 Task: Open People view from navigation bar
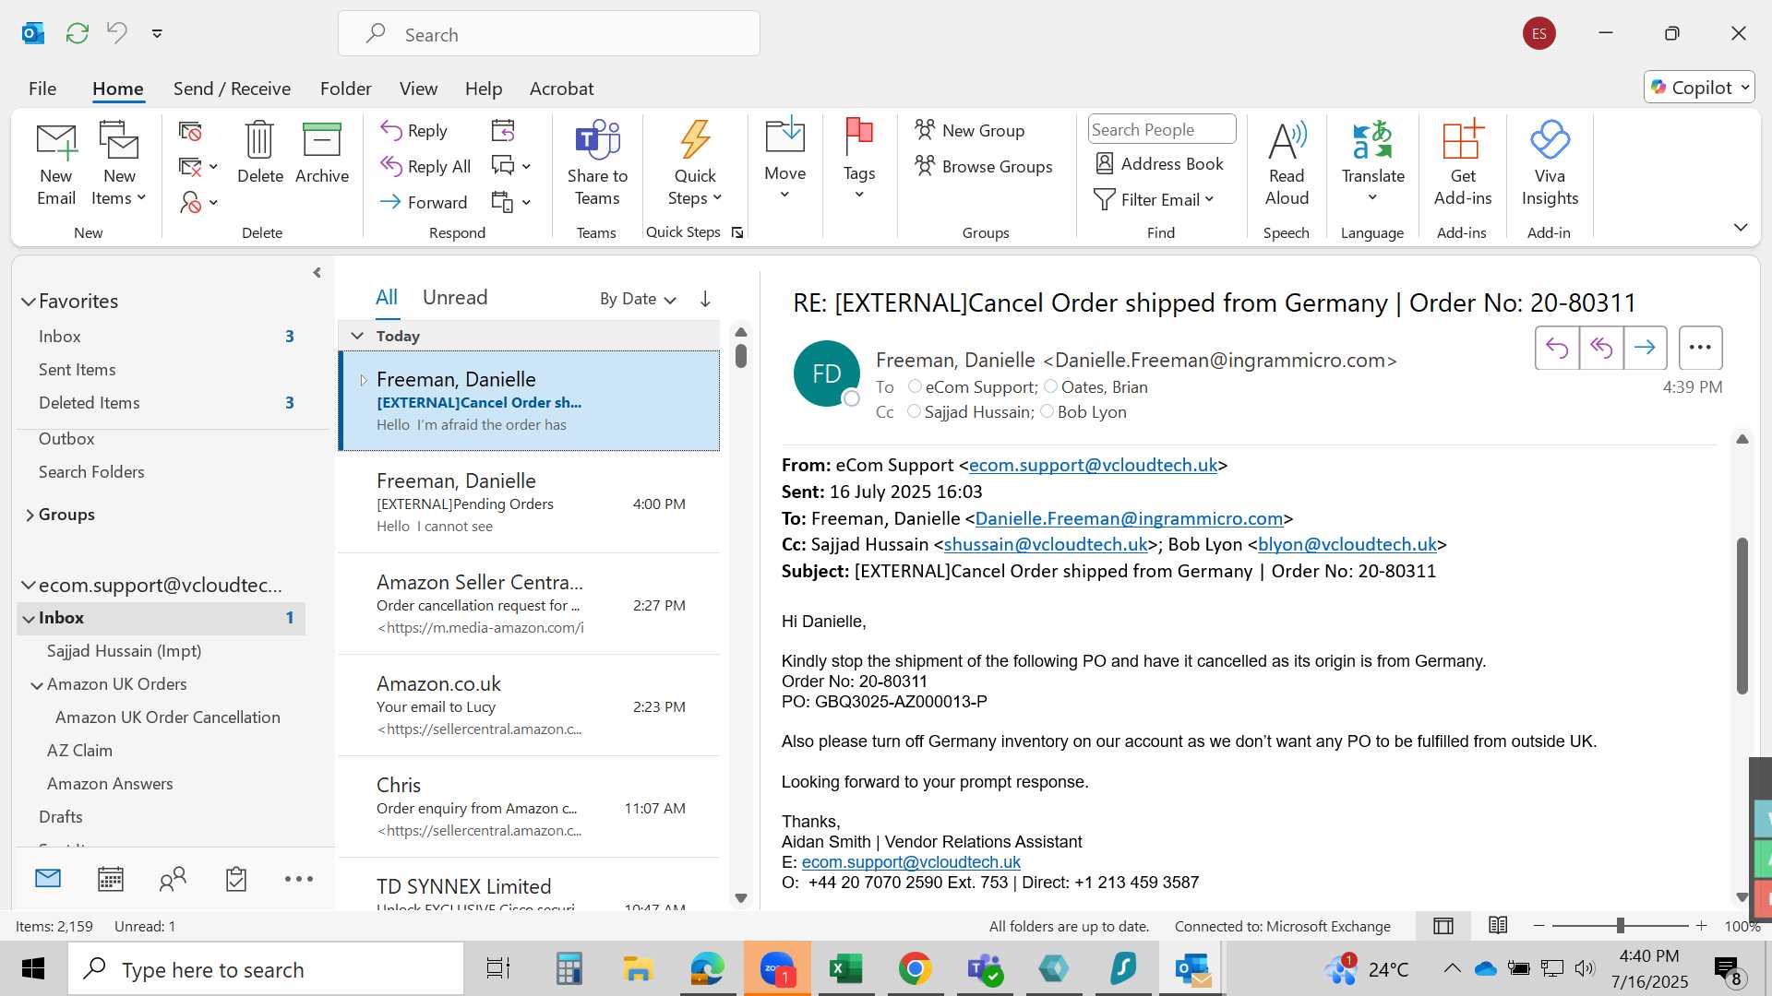click(x=173, y=879)
